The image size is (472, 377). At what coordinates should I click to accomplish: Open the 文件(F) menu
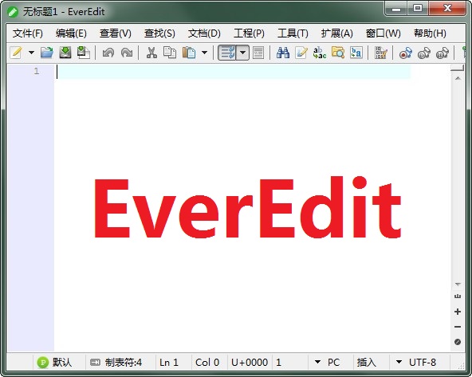tap(27, 33)
